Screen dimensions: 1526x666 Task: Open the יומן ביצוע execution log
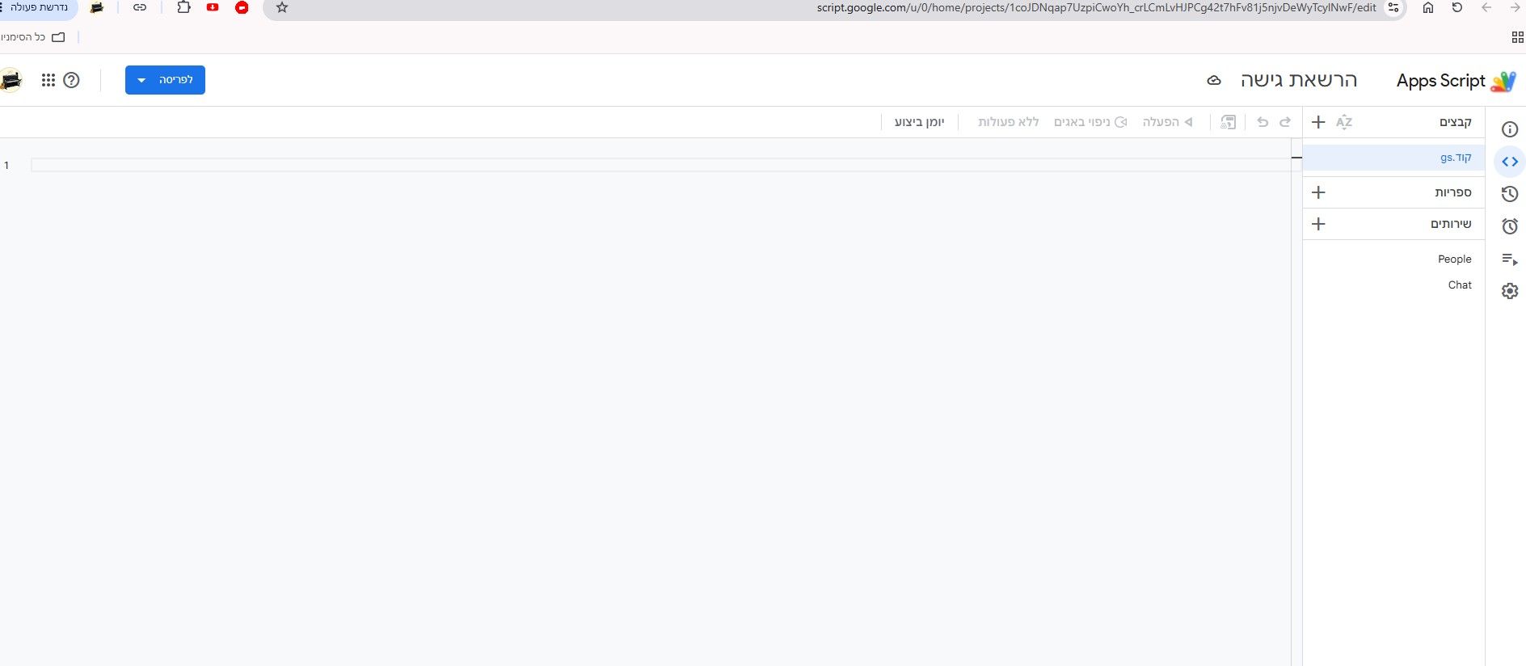tap(919, 122)
